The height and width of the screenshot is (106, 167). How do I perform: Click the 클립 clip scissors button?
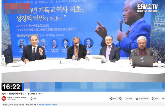(155, 99)
